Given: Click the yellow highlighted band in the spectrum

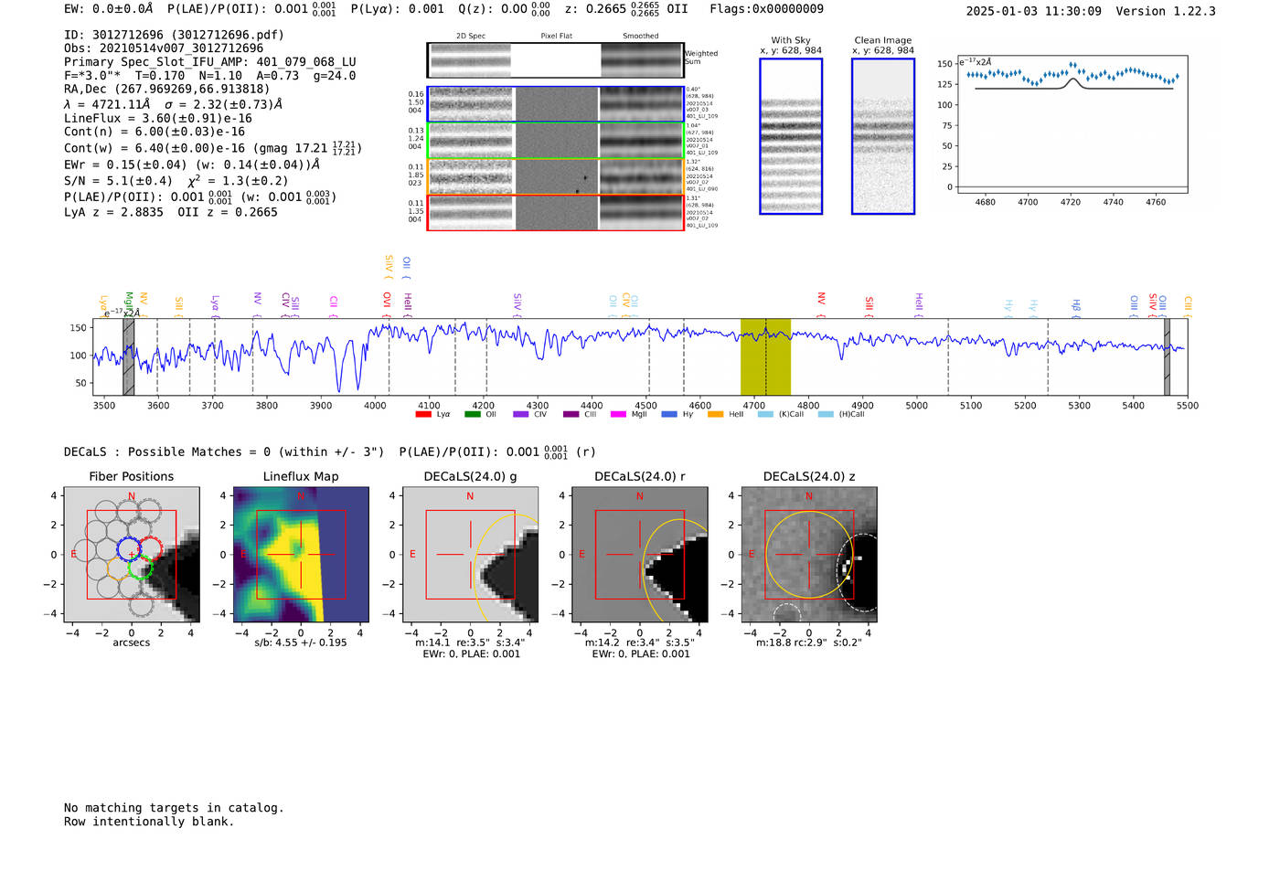Looking at the screenshot, I should coord(765,356).
